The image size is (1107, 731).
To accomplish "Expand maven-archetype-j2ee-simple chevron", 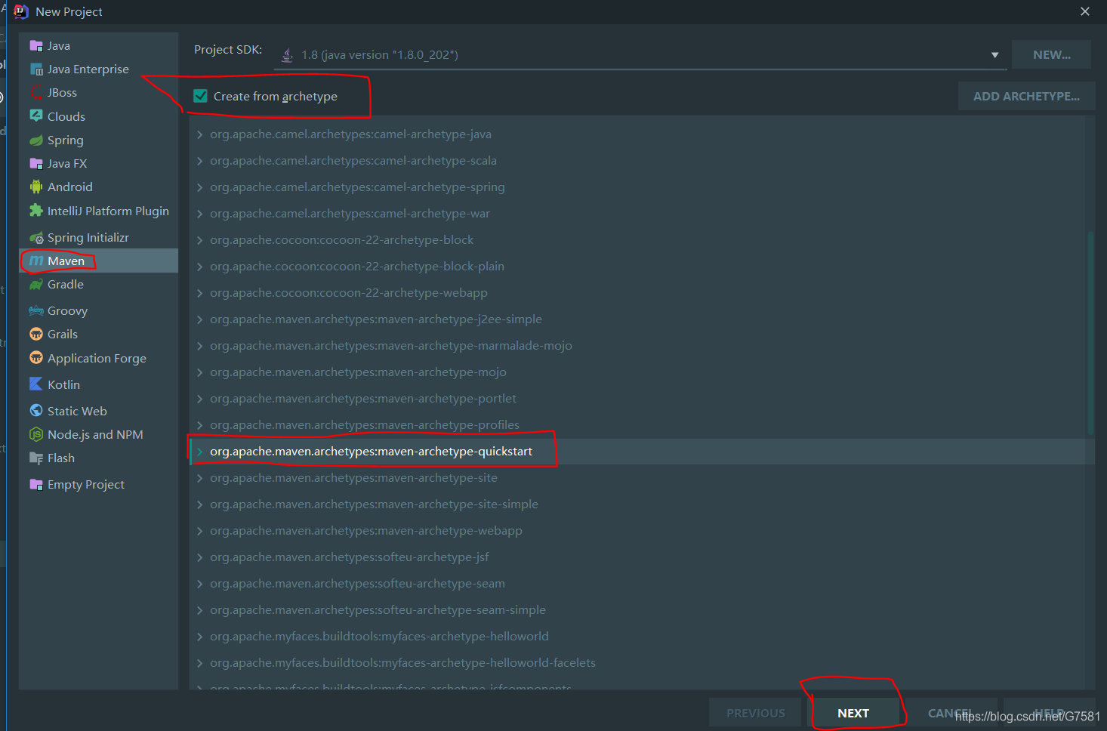I will coord(199,319).
